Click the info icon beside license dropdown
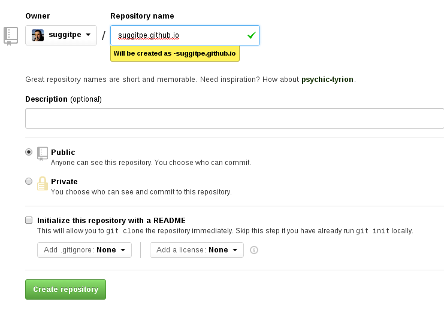 point(253,250)
